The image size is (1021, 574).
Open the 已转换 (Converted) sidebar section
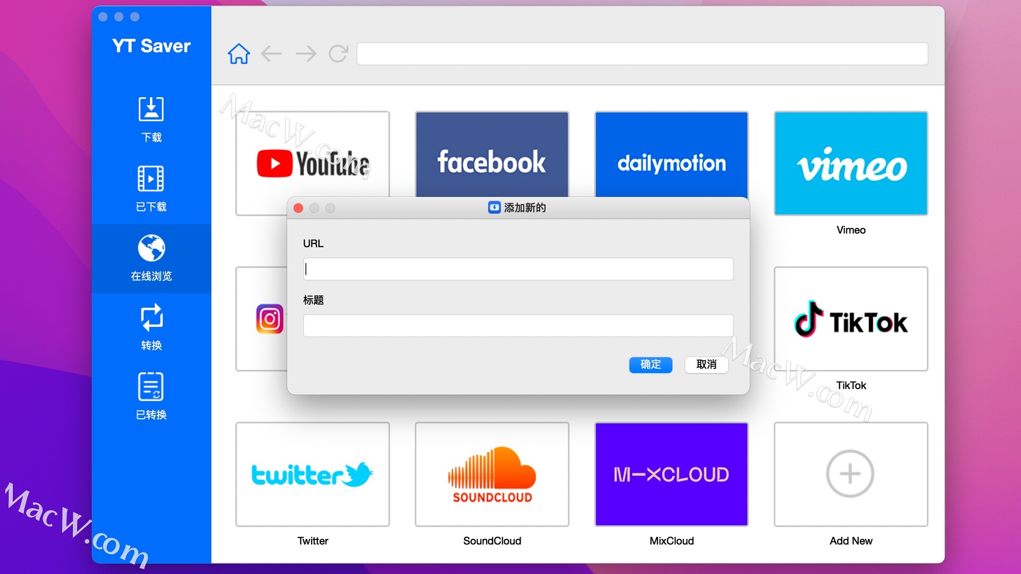click(x=151, y=396)
